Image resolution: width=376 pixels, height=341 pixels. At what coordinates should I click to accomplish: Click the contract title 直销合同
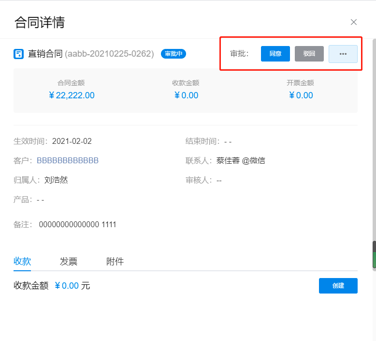tap(45, 54)
